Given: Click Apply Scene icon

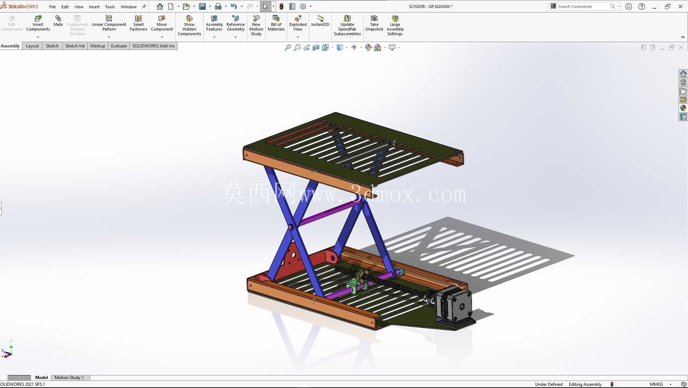Looking at the screenshot, I should coord(378,47).
